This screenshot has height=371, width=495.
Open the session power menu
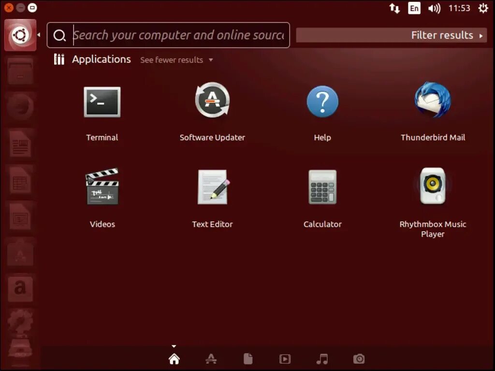483,8
